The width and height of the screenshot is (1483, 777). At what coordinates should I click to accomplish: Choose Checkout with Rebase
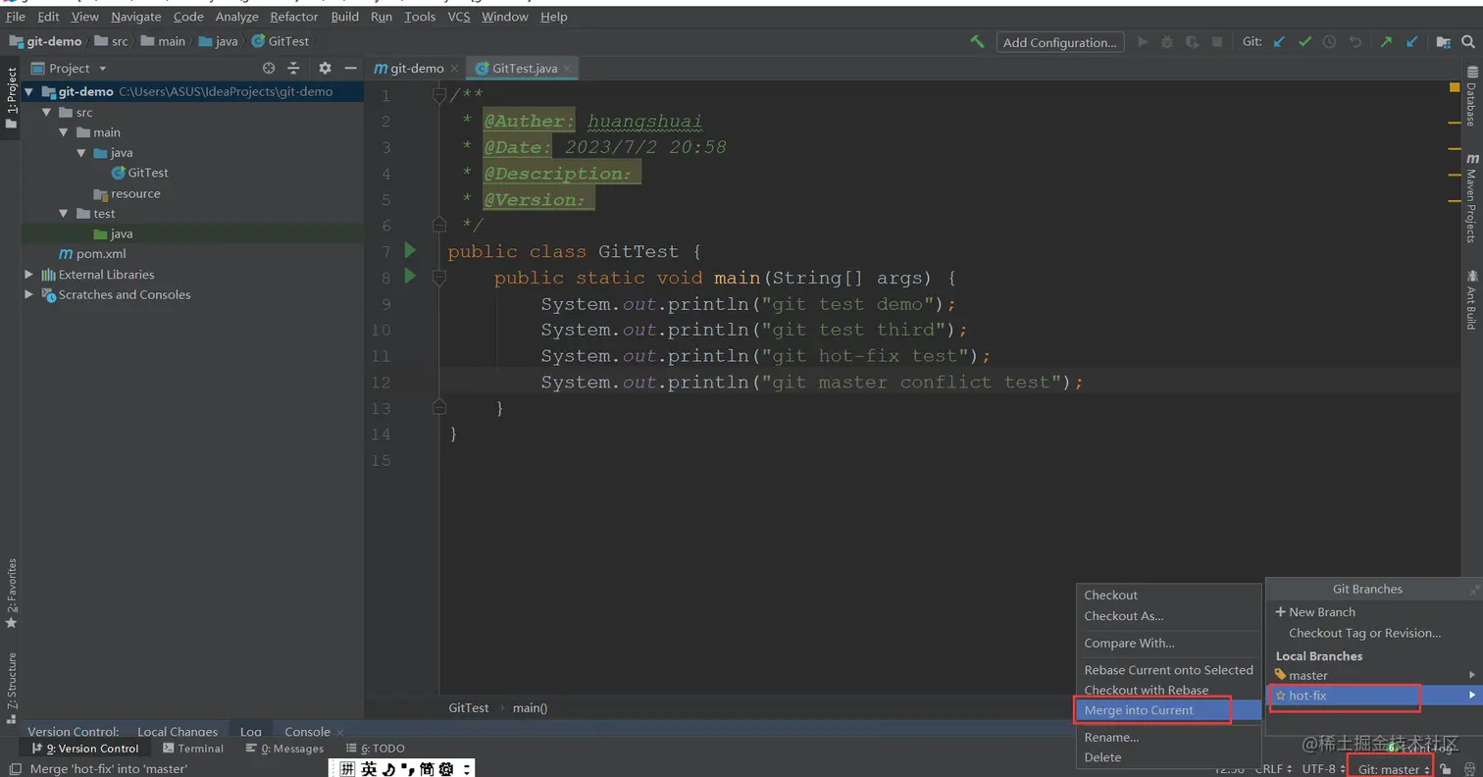click(x=1168, y=690)
